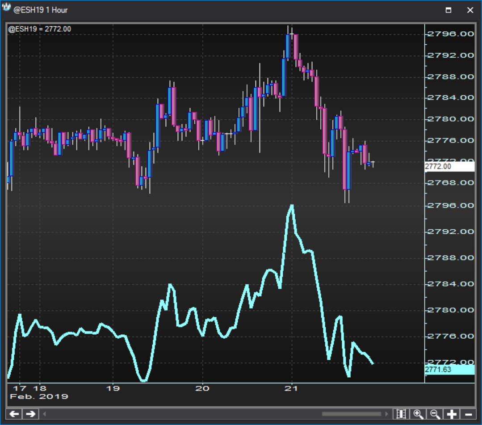Click the 2796.00 label on the upper price axis

coord(451,34)
